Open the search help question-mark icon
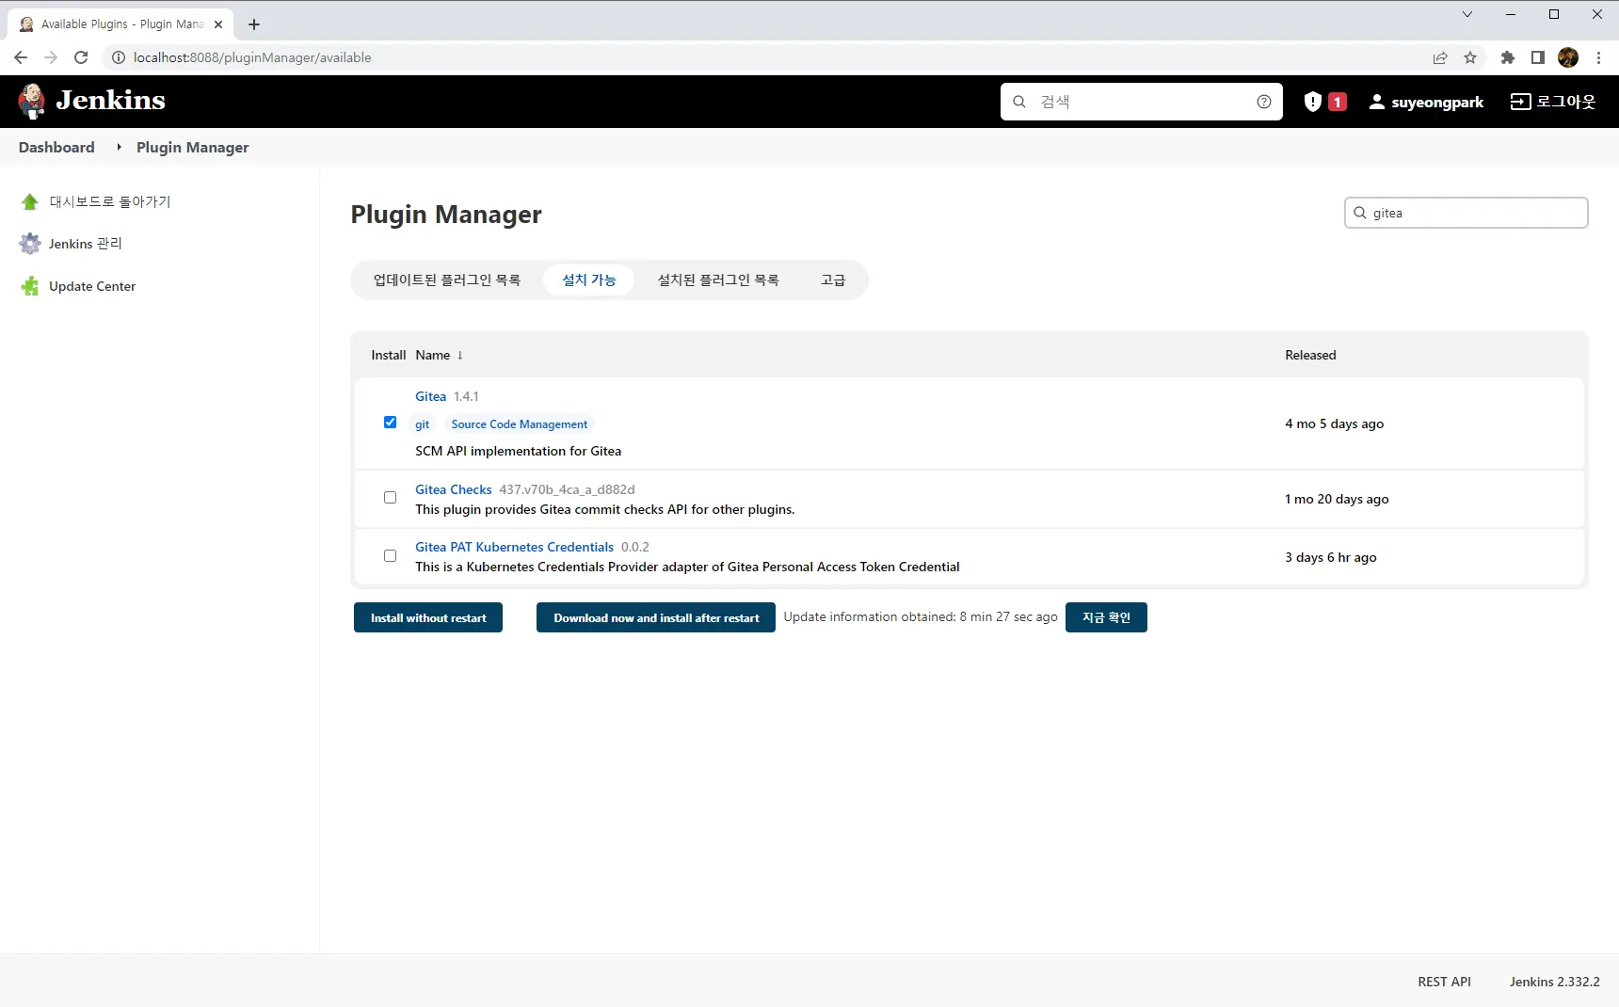Image resolution: width=1619 pixels, height=1007 pixels. [1264, 102]
